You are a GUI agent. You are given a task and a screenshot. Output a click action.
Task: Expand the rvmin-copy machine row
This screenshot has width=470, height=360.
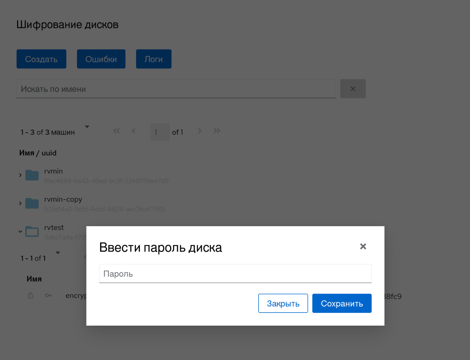pyautogui.click(x=20, y=204)
